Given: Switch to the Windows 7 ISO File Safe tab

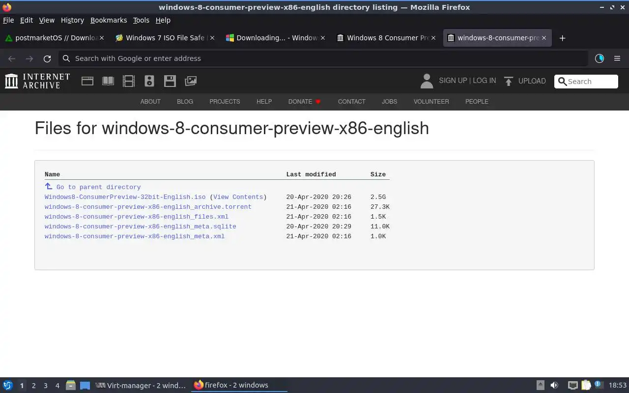Looking at the screenshot, I should [165, 38].
